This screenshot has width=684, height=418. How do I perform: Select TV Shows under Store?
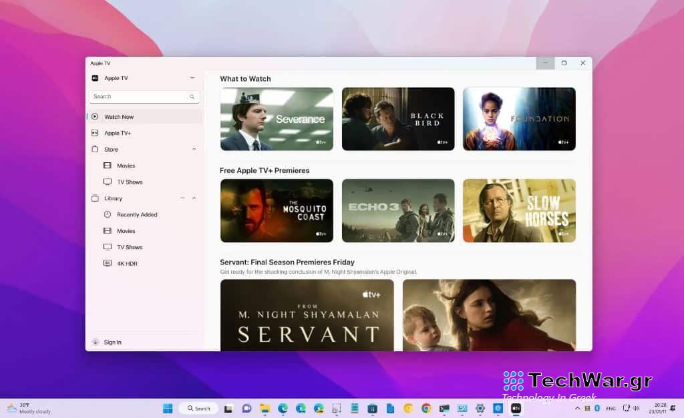pyautogui.click(x=130, y=182)
